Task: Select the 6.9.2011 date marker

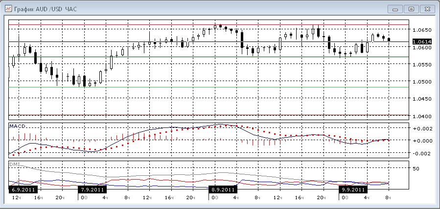Action: click(x=23, y=189)
